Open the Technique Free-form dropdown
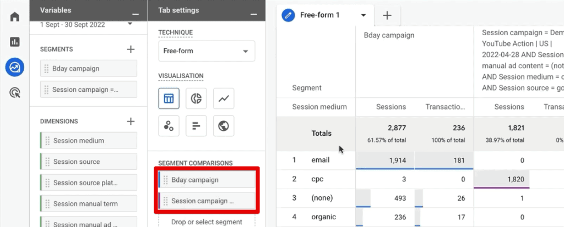Image resolution: width=564 pixels, height=227 pixels. click(207, 51)
